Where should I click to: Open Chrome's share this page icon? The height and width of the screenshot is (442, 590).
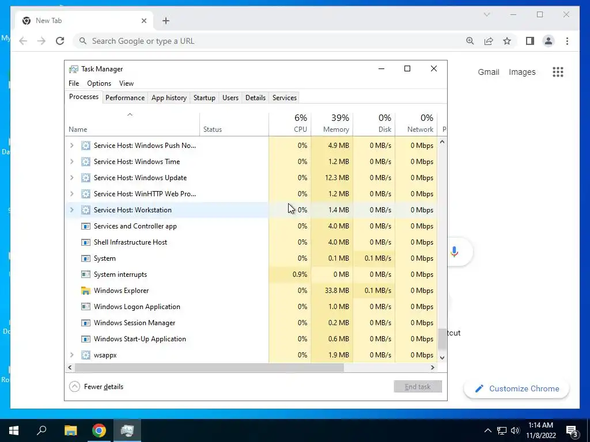coord(489,41)
